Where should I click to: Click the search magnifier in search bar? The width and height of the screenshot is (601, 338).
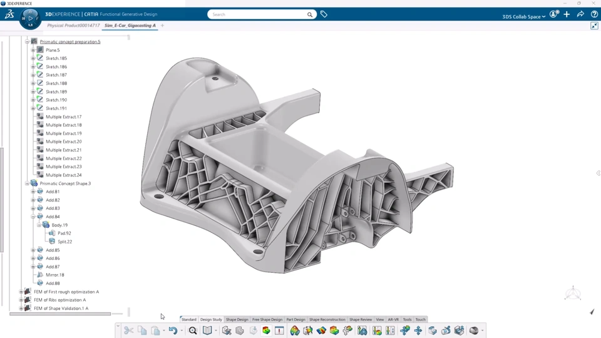(310, 14)
